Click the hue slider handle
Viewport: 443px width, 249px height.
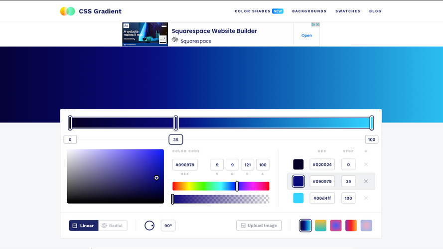[x=237, y=186]
